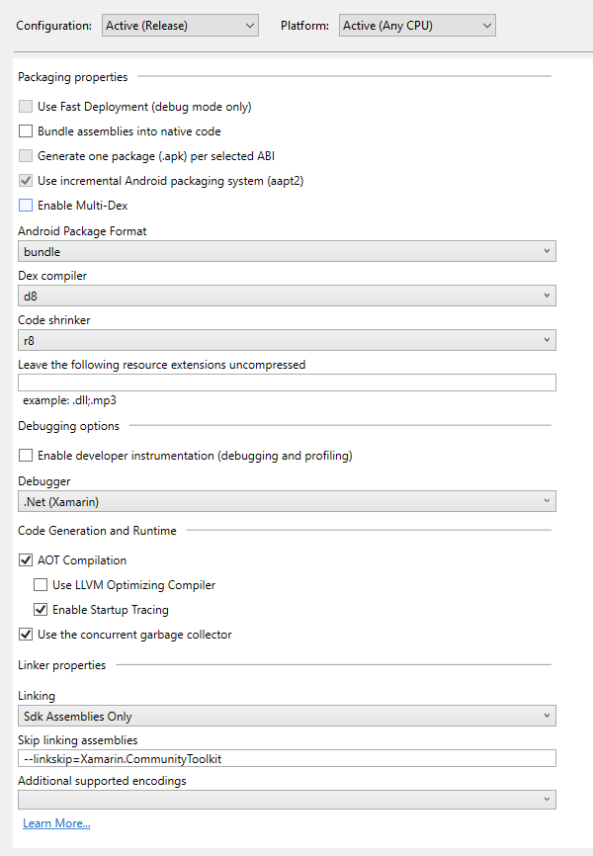Toggle incremental Android packaging (aapt2) checkbox
Viewport: 593px width, 856px height.
point(26,181)
